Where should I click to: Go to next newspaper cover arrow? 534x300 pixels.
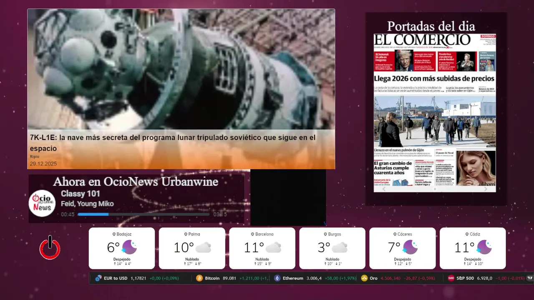click(x=486, y=189)
